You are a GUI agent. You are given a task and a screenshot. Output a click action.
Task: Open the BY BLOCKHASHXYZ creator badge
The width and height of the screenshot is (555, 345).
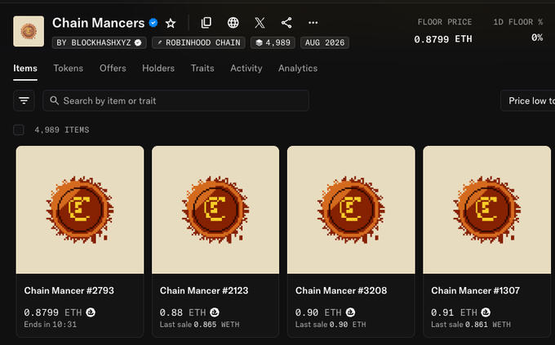pos(99,42)
